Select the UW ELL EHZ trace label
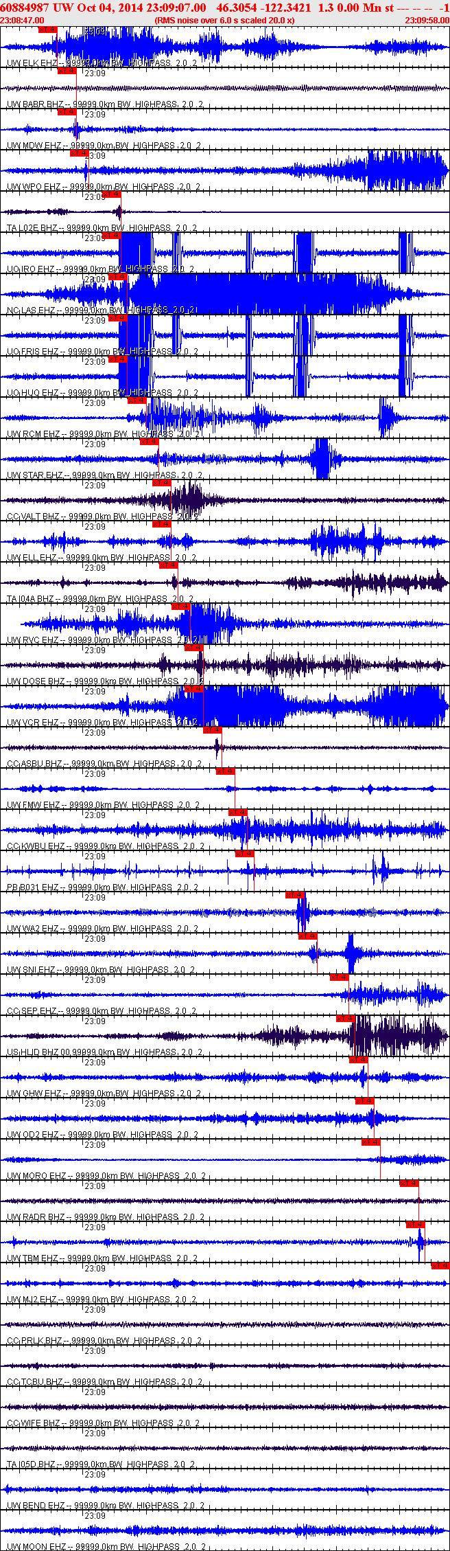 tap(102, 558)
